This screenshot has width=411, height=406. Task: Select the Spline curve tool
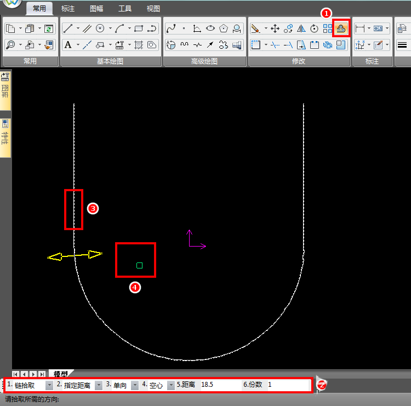[x=171, y=28]
